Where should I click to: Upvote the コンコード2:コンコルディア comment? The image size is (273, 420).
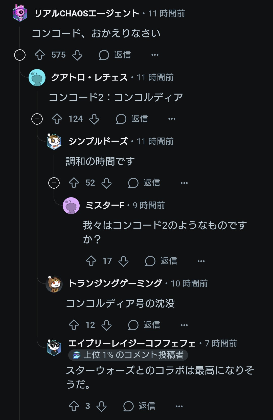click(x=57, y=119)
